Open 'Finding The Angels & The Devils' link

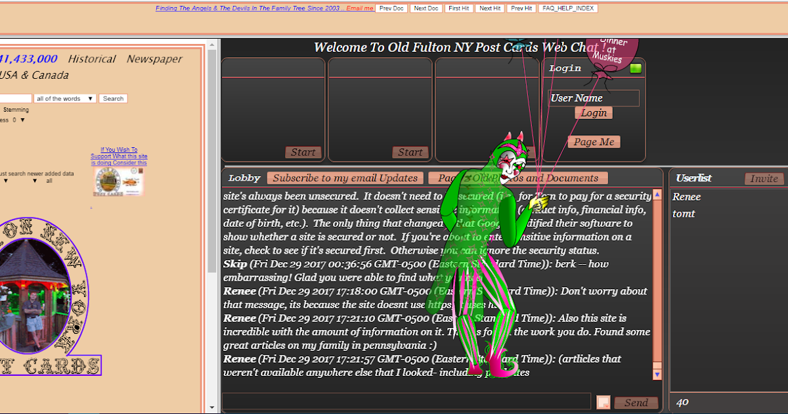248,9
